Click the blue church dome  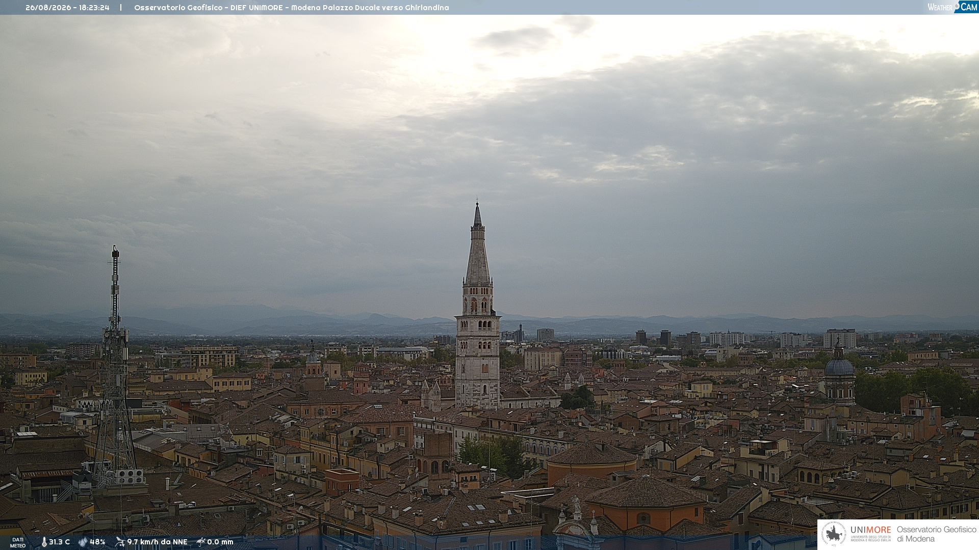[x=839, y=366]
